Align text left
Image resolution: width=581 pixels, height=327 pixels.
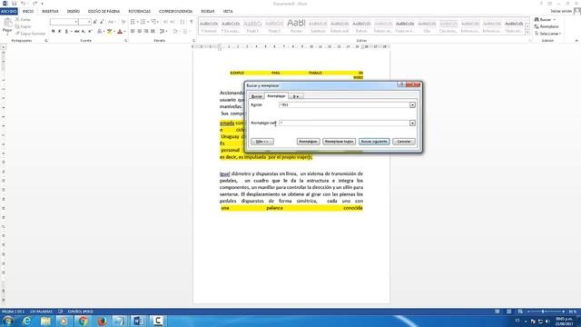[x=133, y=32]
